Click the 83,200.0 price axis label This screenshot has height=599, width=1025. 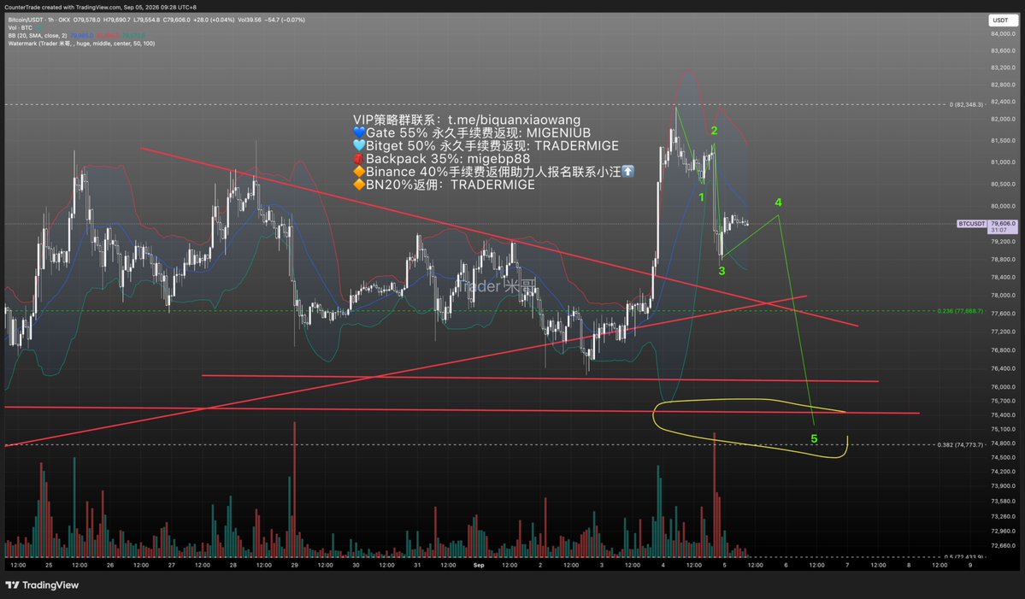click(1003, 68)
